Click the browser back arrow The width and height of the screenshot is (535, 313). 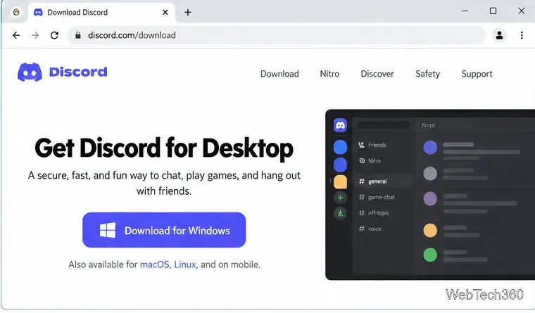point(16,35)
